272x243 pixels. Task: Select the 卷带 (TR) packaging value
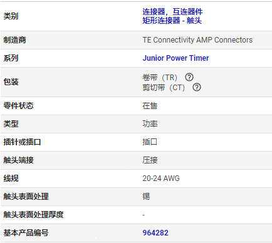click(160, 78)
